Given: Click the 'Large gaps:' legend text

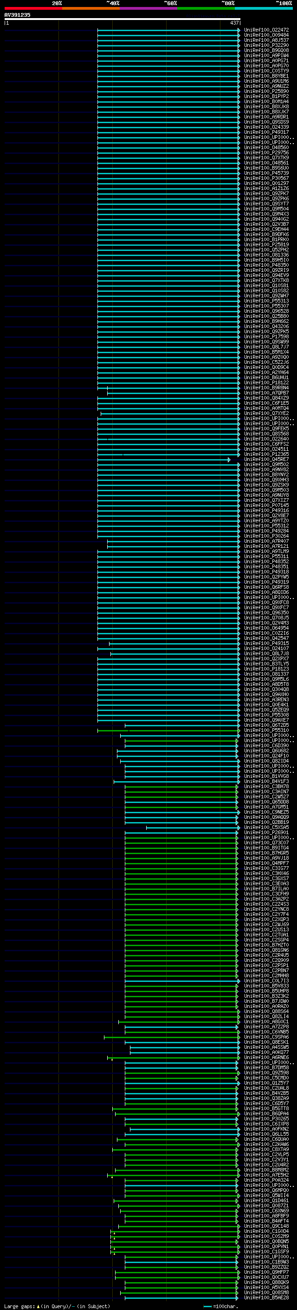Looking at the screenshot, I should coord(19,1306).
